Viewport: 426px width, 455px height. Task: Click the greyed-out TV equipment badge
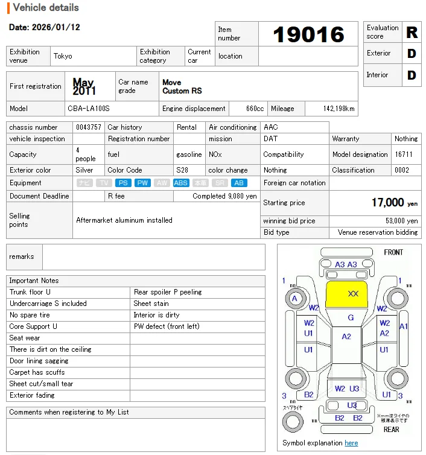click(x=104, y=183)
